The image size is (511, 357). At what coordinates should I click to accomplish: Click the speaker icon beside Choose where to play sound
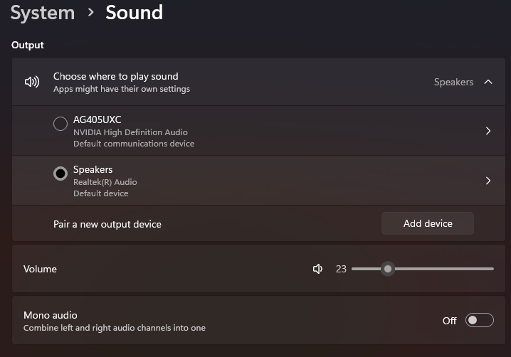coord(32,82)
